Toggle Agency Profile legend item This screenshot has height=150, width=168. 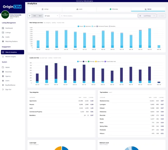pos(100,62)
